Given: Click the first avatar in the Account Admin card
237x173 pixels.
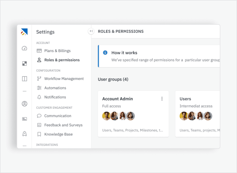Looking at the screenshot, I should (106, 116).
